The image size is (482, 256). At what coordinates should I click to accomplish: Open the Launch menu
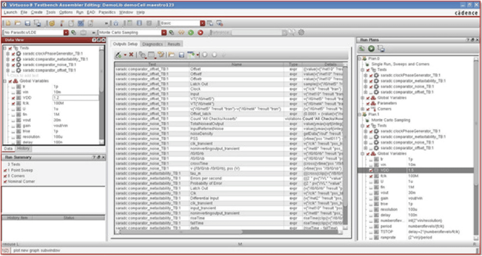(x=11, y=12)
